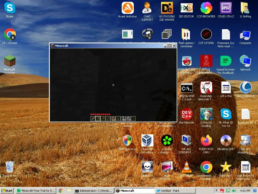Open the hilda ide Dev-C++ icon
This screenshot has width=258, height=194.
coord(186,116)
